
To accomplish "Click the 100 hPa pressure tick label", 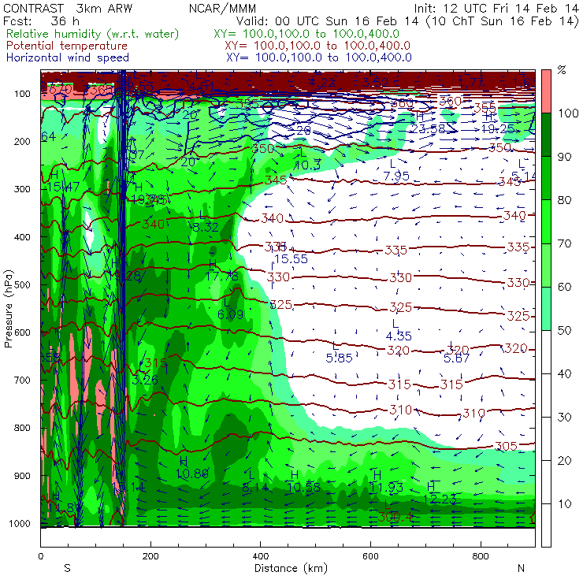I will (x=22, y=94).
